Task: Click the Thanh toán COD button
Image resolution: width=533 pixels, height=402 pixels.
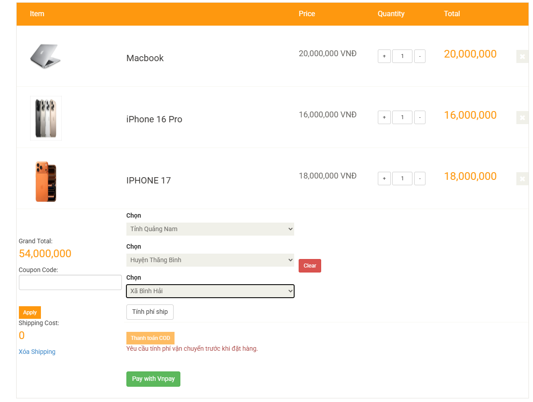Action: pyautogui.click(x=150, y=338)
